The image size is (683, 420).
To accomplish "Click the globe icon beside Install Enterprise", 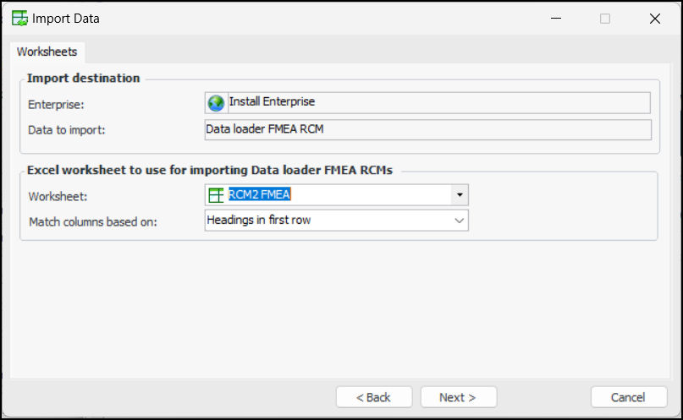I will point(216,102).
